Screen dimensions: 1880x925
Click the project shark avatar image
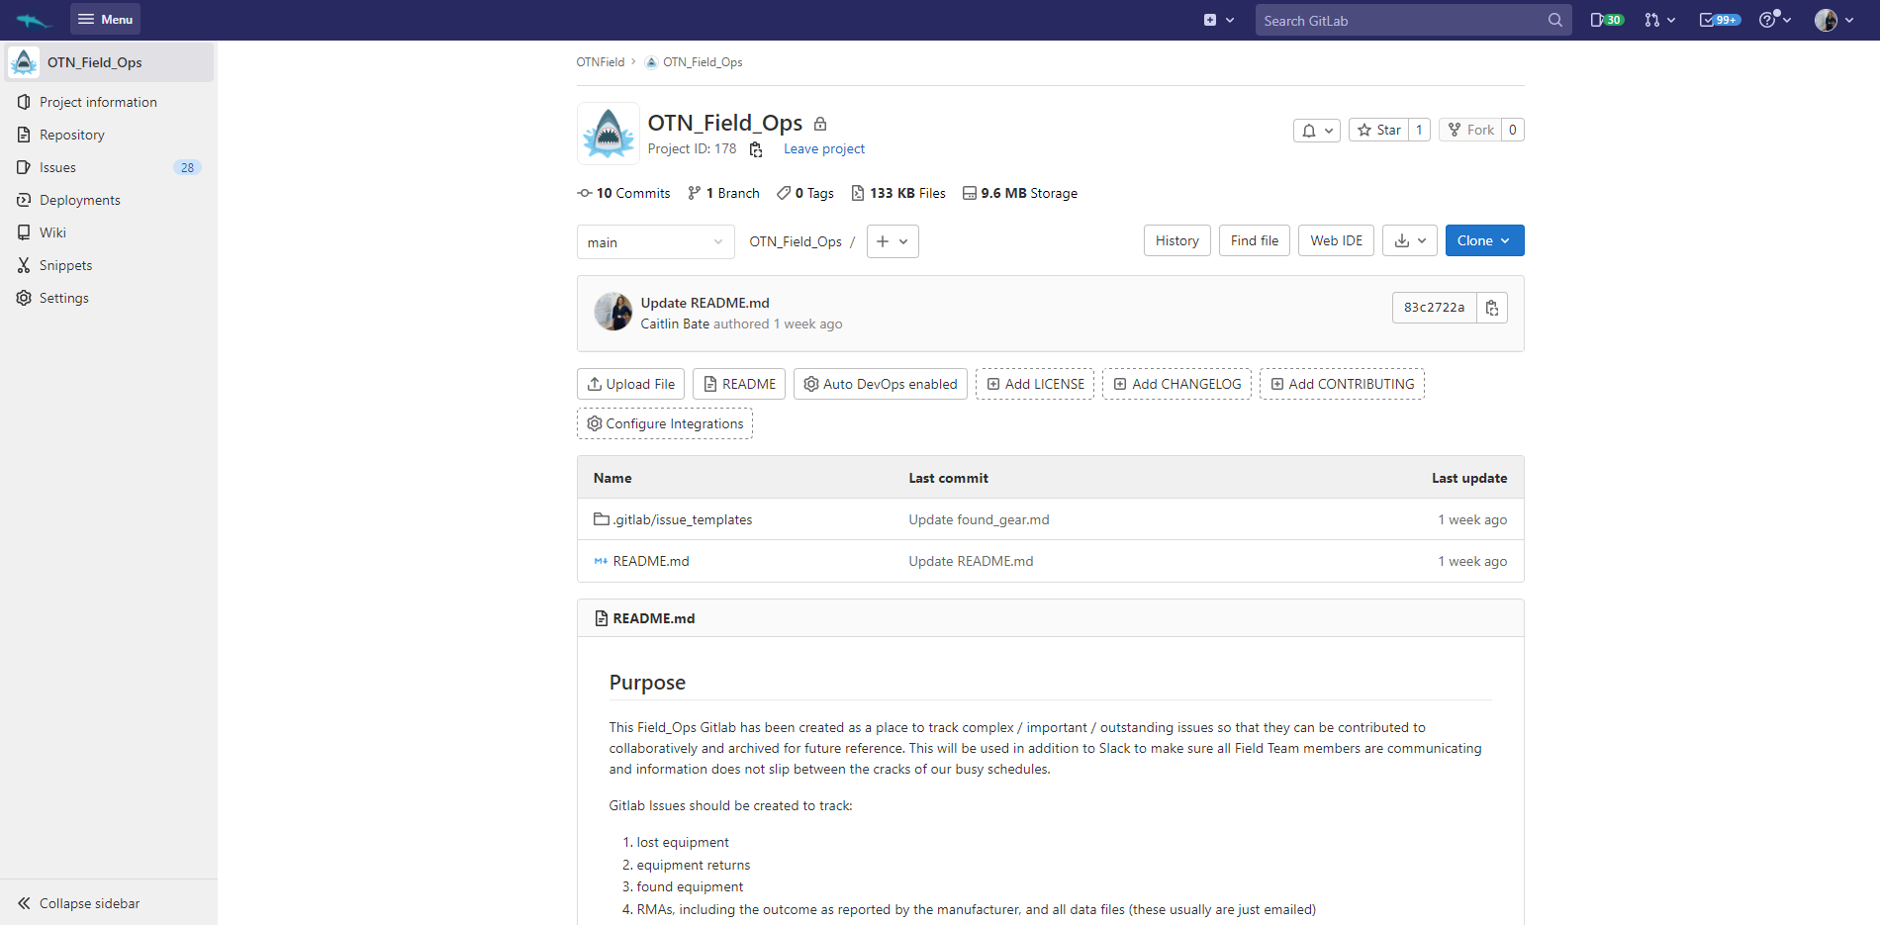click(x=608, y=134)
